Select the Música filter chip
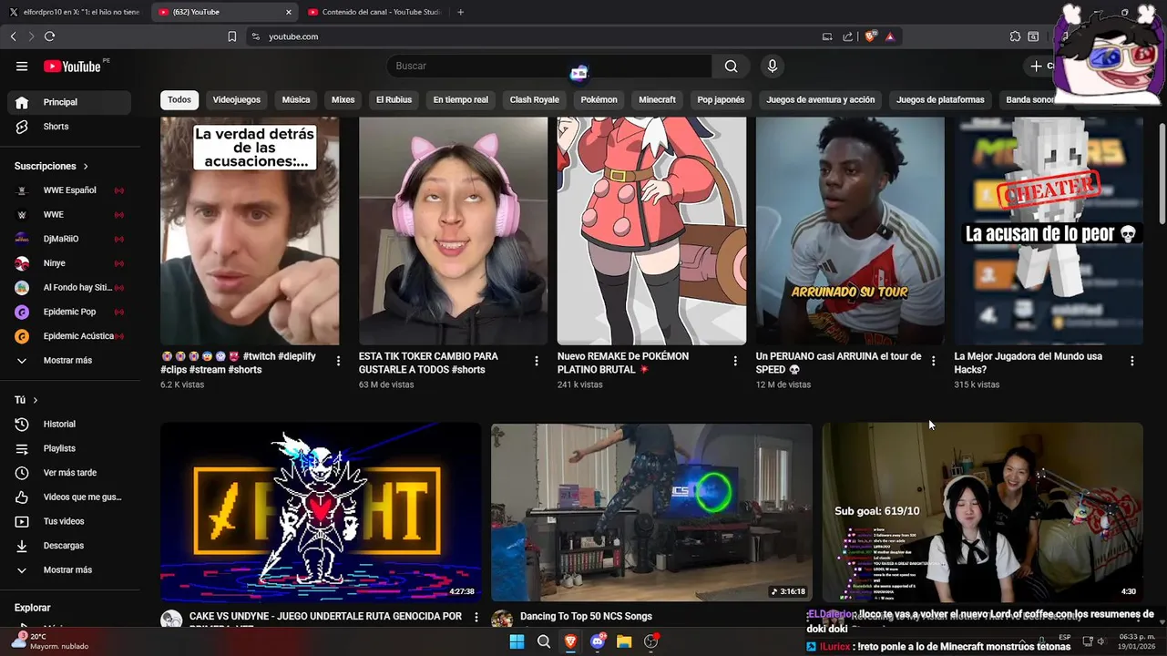Image resolution: width=1167 pixels, height=656 pixels. coord(296,99)
